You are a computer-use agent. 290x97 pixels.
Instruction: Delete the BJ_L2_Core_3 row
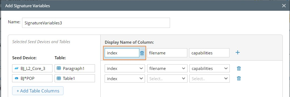239,69
